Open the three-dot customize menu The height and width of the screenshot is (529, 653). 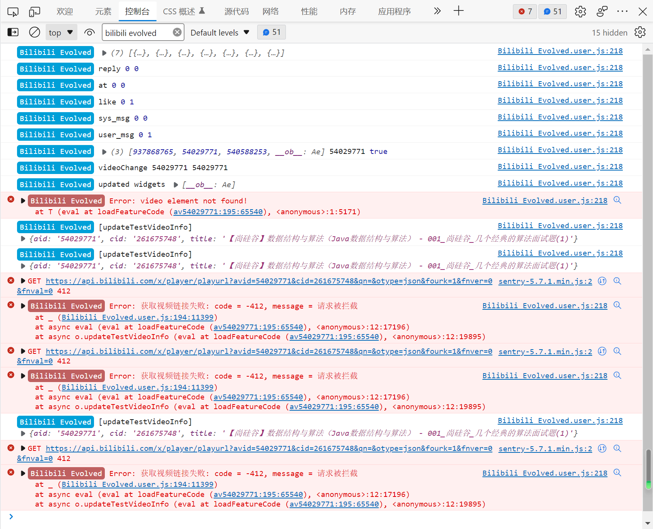tap(622, 11)
